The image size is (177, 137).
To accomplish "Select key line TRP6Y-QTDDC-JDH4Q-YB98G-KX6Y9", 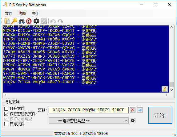I will point(50,39).
